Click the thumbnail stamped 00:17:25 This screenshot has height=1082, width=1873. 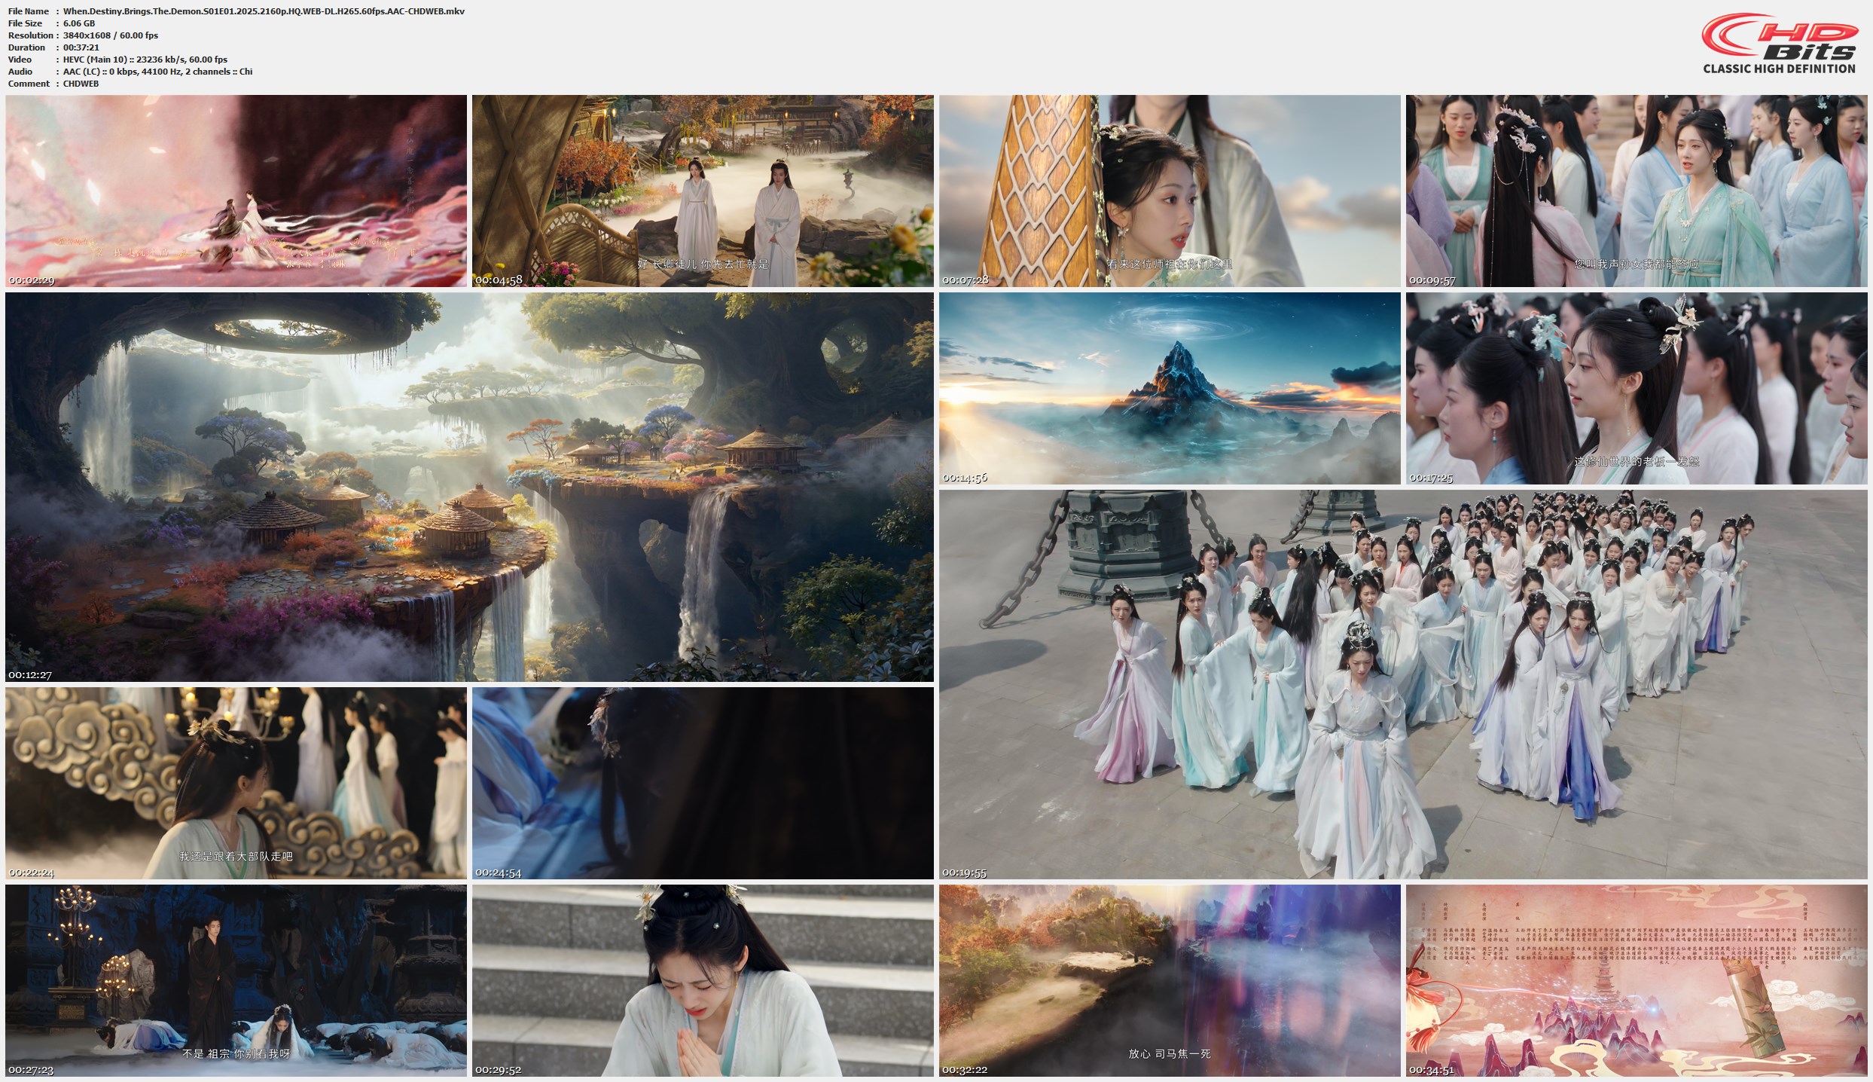(1637, 388)
